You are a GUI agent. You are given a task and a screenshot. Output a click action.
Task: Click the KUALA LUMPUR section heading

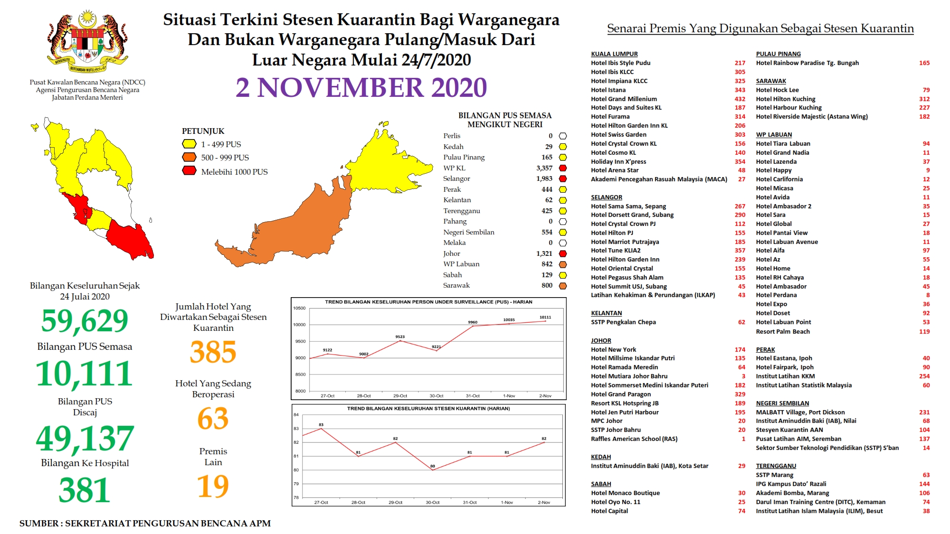[x=614, y=54]
